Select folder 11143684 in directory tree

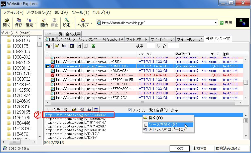pos(21,84)
